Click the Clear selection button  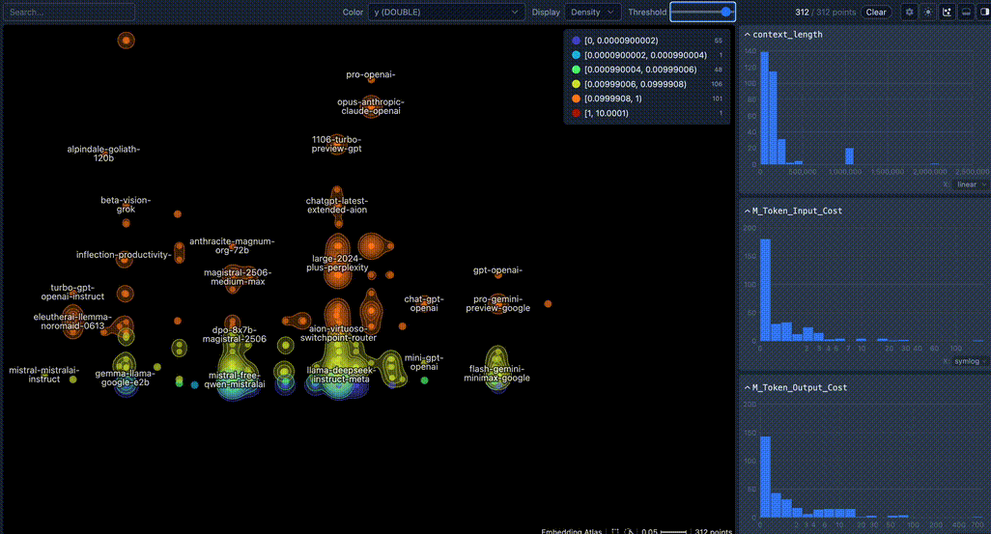[875, 12]
